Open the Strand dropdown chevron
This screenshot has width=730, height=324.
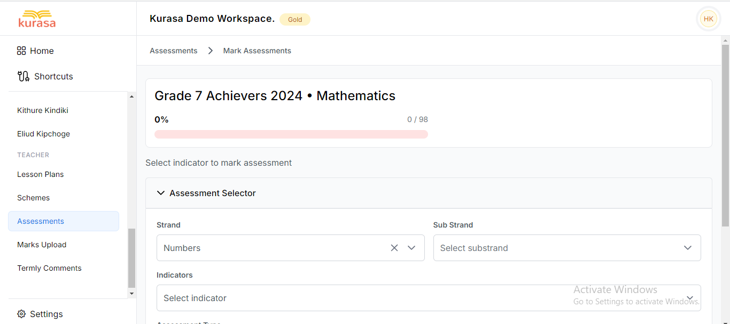(x=411, y=248)
